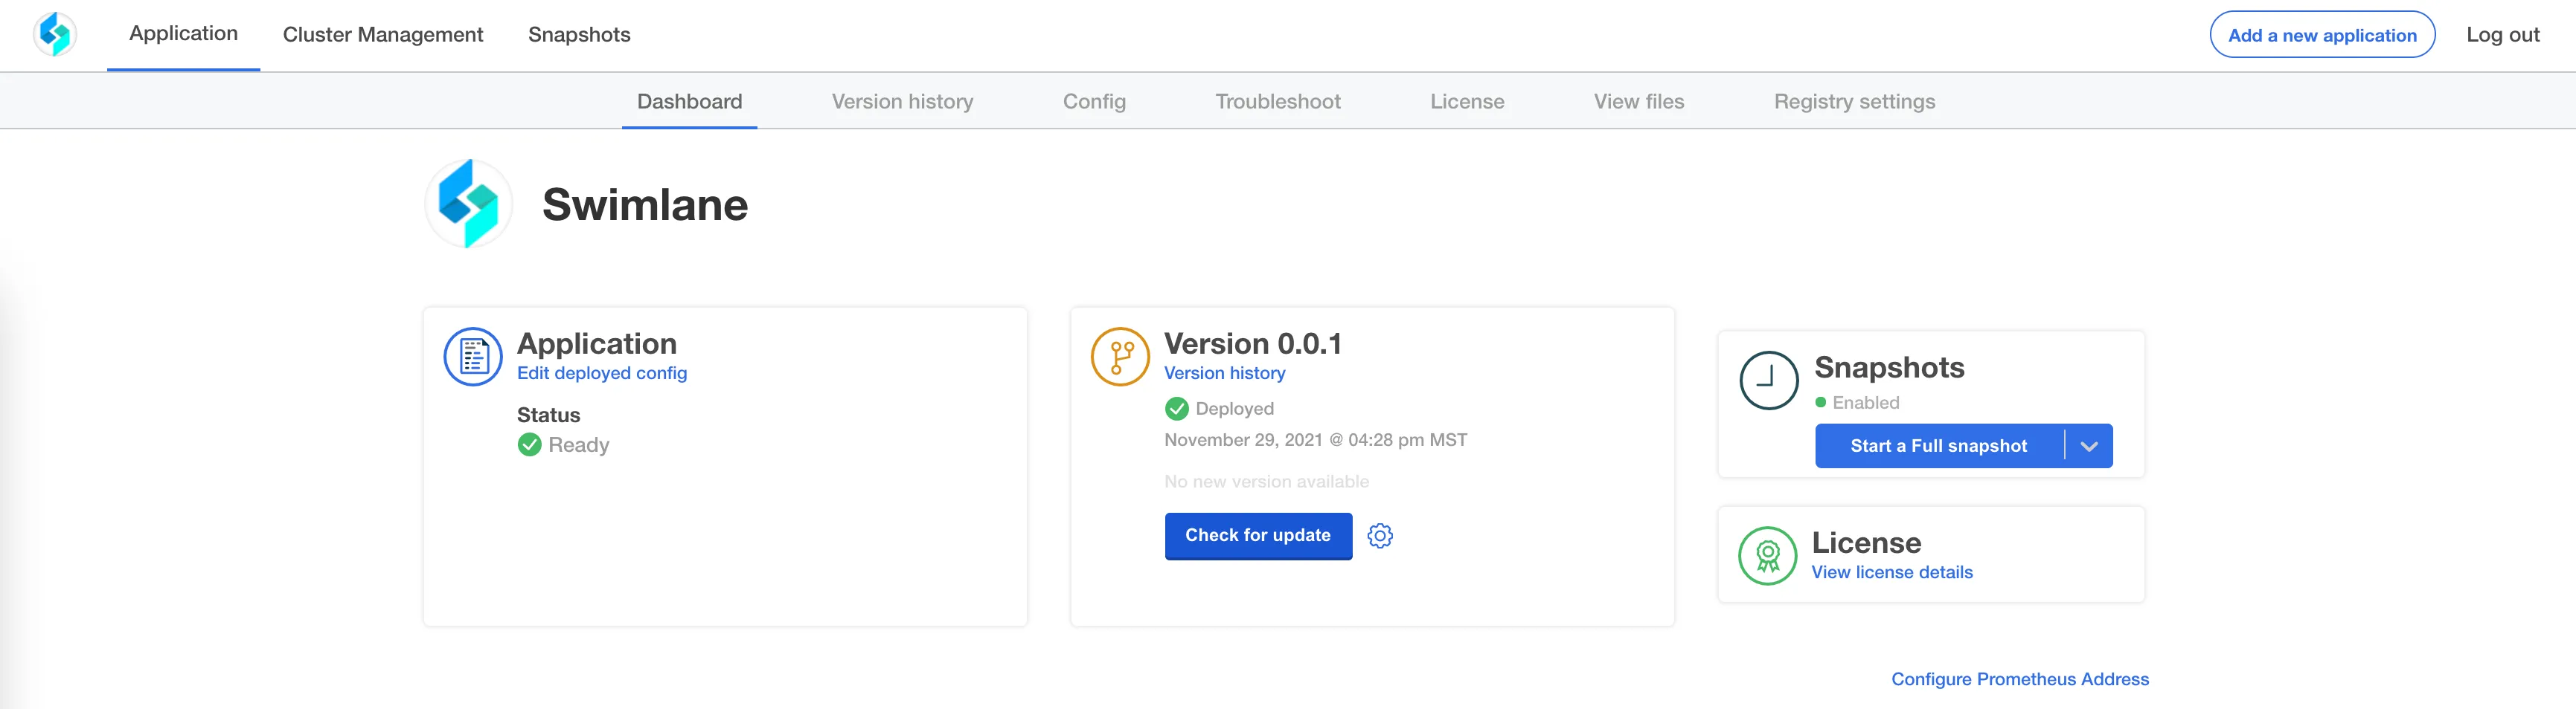Select the Dashboard sub-tab
This screenshot has height=709, width=2576.
point(690,102)
